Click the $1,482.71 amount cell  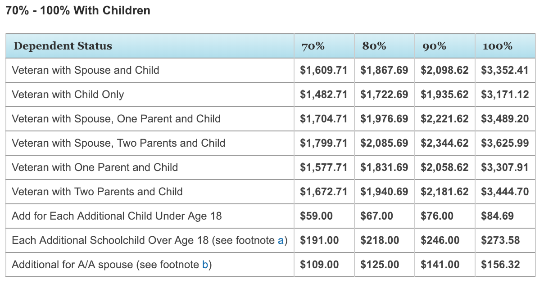tap(324, 94)
